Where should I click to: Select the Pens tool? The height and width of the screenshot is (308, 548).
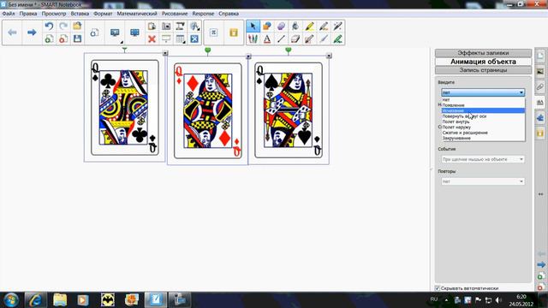(x=253, y=38)
